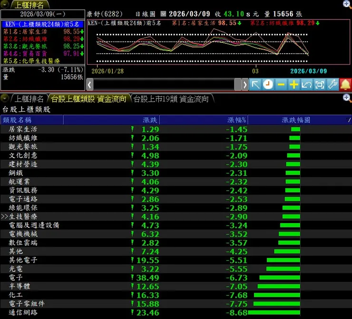Select the 資訊服務 row
Screen dimensions: 352x319
pyautogui.click(x=176, y=190)
